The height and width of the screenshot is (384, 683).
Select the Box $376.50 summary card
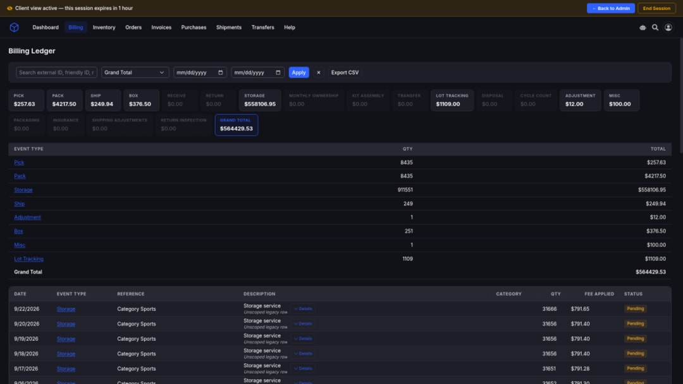141,100
